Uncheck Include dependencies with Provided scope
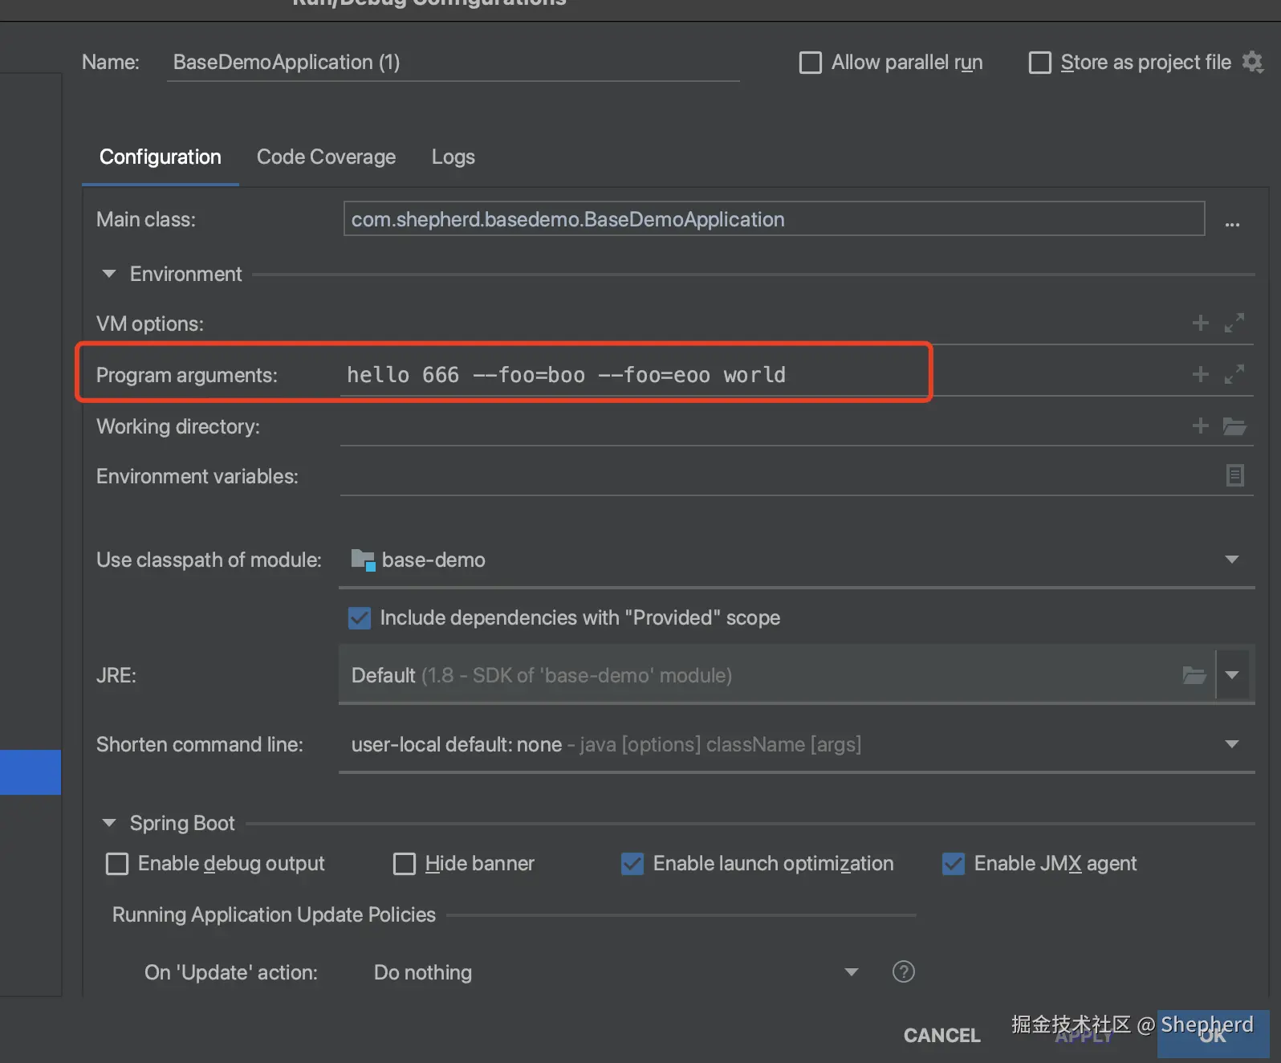This screenshot has height=1063, width=1281. [360, 617]
